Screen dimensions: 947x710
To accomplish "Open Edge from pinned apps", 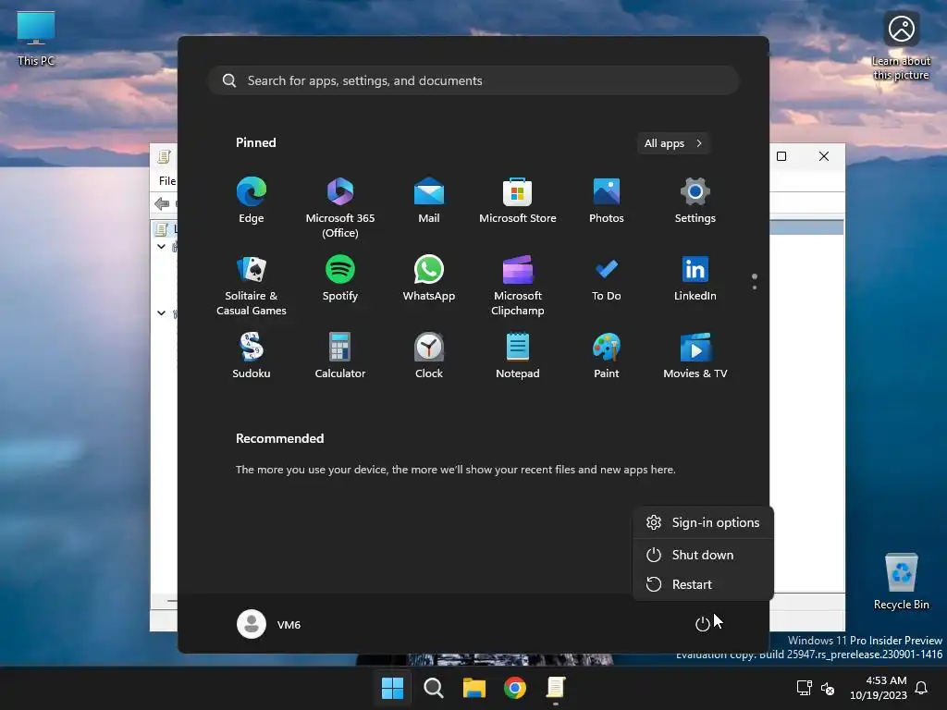I will click(x=252, y=201).
